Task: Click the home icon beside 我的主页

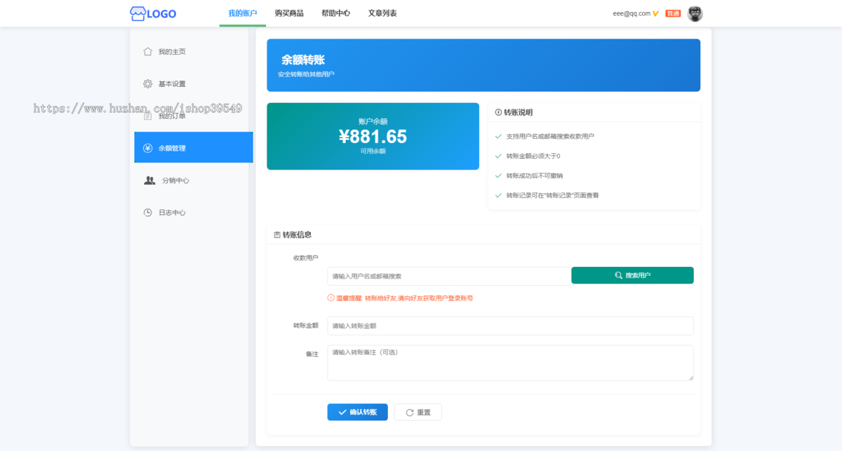Action: [147, 51]
